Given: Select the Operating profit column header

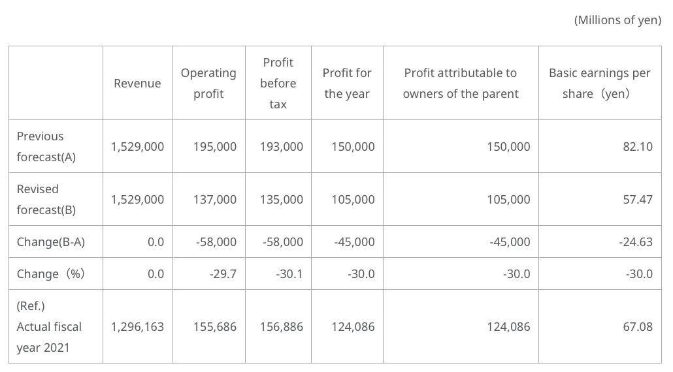Looking at the screenshot, I should tap(208, 83).
